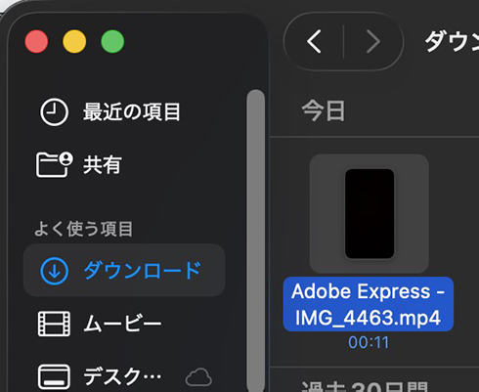Click the film strip icon for ムービー
Screen dimensions: 479x392
pyautogui.click(x=54, y=324)
